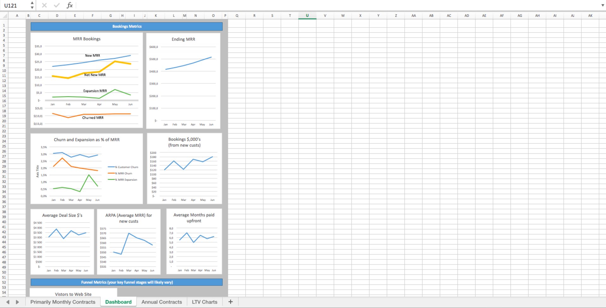Viewport: 606px width, 308px height.
Task: Select column AA header
Action: click(413, 15)
